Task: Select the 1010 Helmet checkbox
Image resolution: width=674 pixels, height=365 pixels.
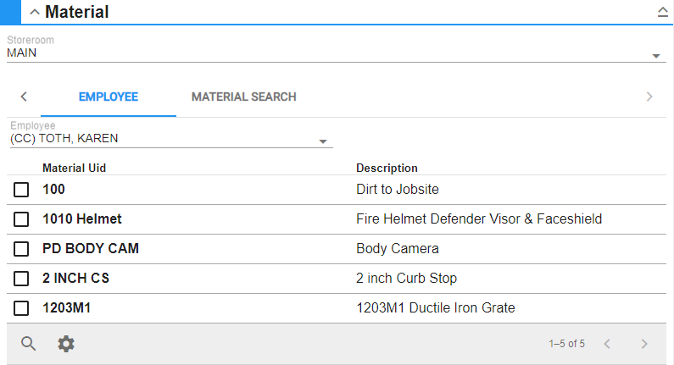Action: click(x=21, y=219)
